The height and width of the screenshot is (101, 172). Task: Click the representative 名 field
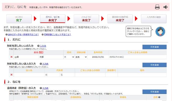(x=67, y=75)
